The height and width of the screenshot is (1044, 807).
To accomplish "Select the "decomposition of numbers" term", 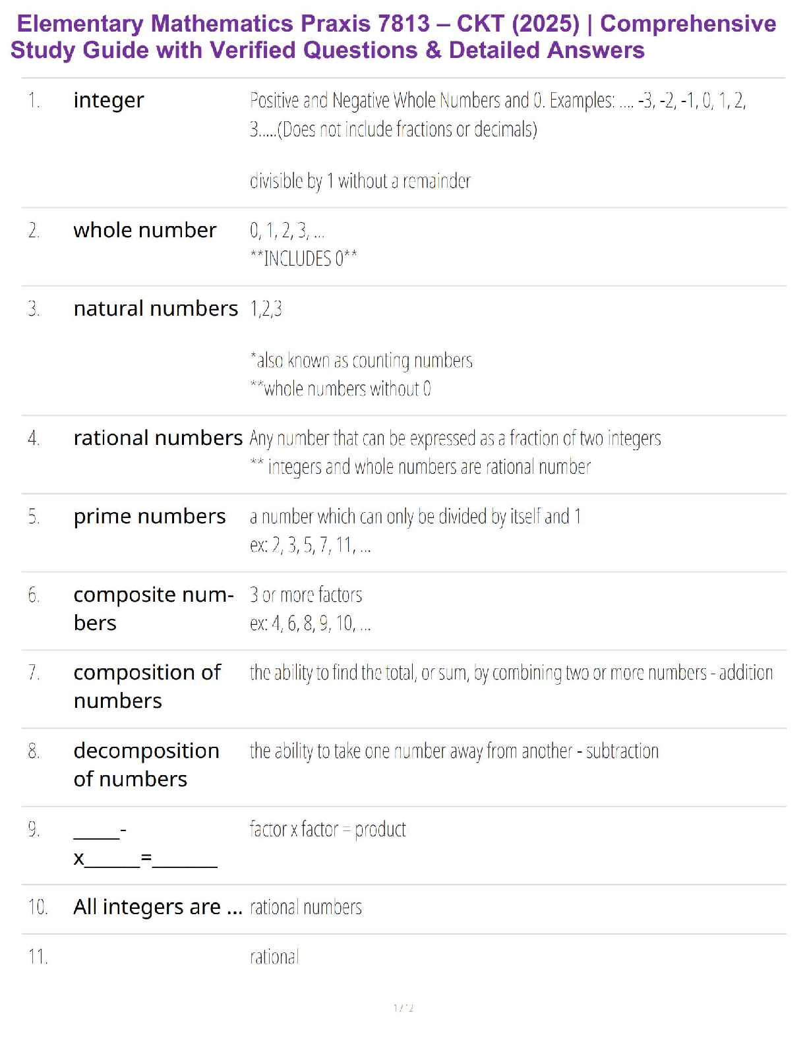I will coord(146,765).
